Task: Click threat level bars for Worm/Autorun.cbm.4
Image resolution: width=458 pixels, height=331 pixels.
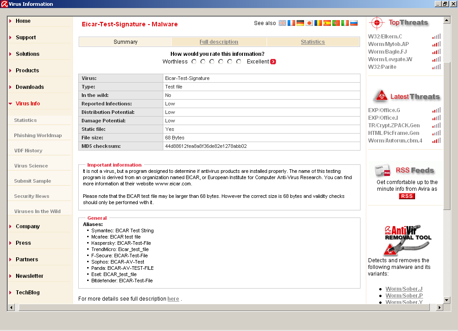Action: (x=437, y=141)
